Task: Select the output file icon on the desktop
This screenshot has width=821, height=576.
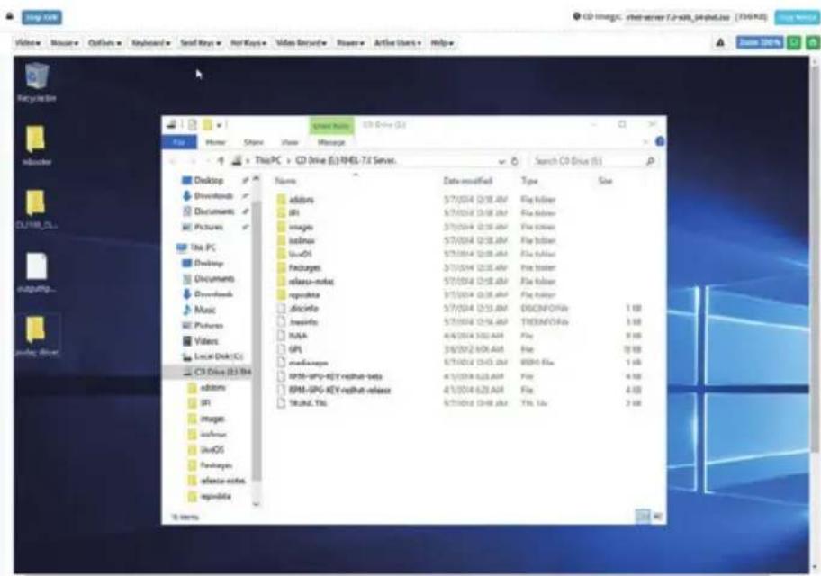Action: pyautogui.click(x=37, y=273)
